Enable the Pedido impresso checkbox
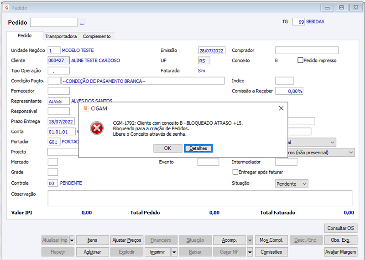The height and width of the screenshot is (260, 365). 300,61
